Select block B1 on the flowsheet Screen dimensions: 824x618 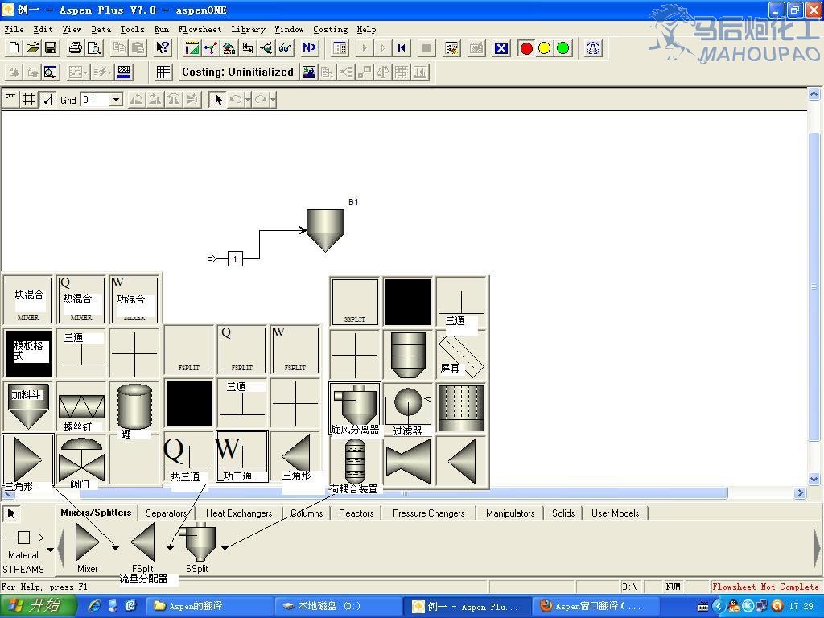tap(325, 230)
